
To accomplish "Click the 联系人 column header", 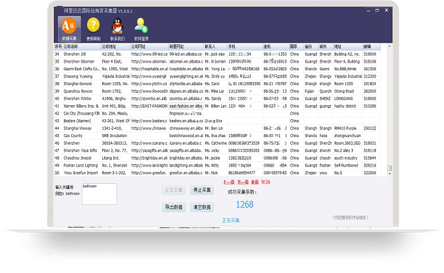I will point(215,47).
